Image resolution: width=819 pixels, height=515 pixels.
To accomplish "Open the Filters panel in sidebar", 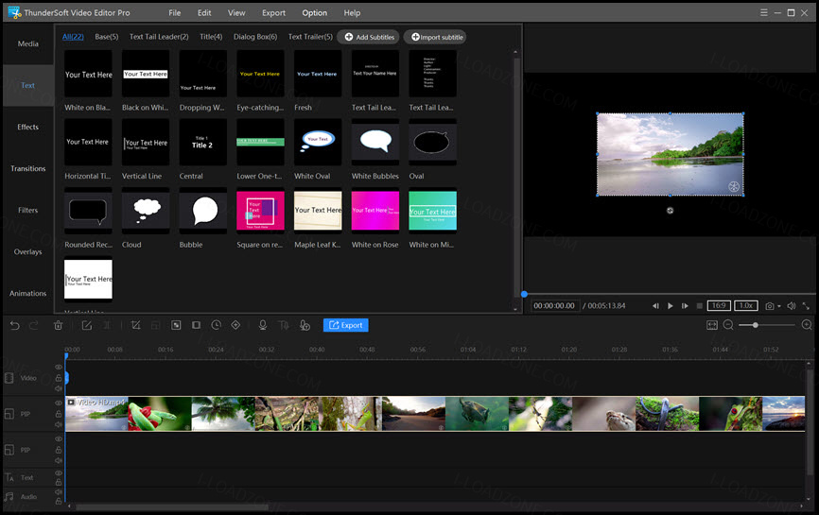I will [28, 211].
